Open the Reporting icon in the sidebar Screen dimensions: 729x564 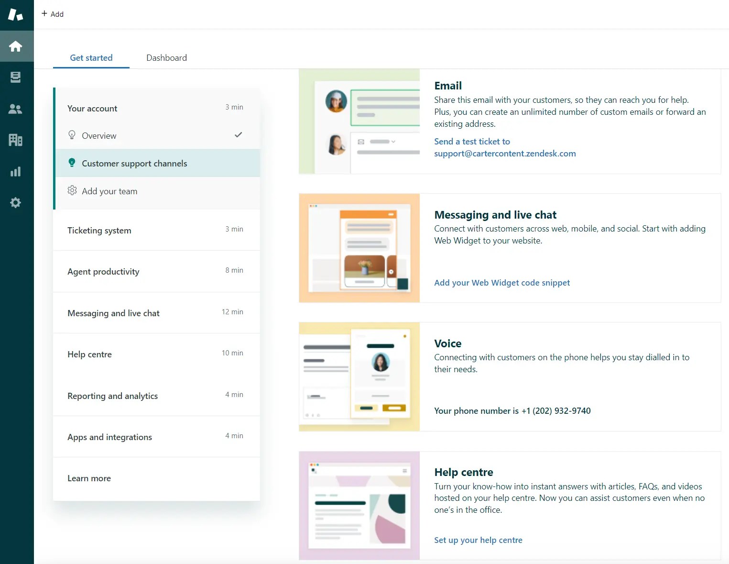coord(16,171)
